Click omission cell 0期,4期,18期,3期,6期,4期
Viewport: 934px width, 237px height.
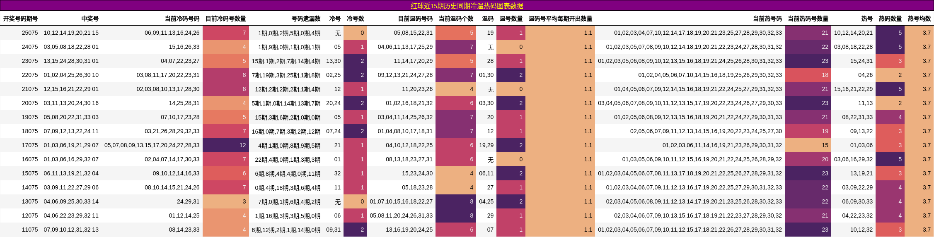click(288, 187)
